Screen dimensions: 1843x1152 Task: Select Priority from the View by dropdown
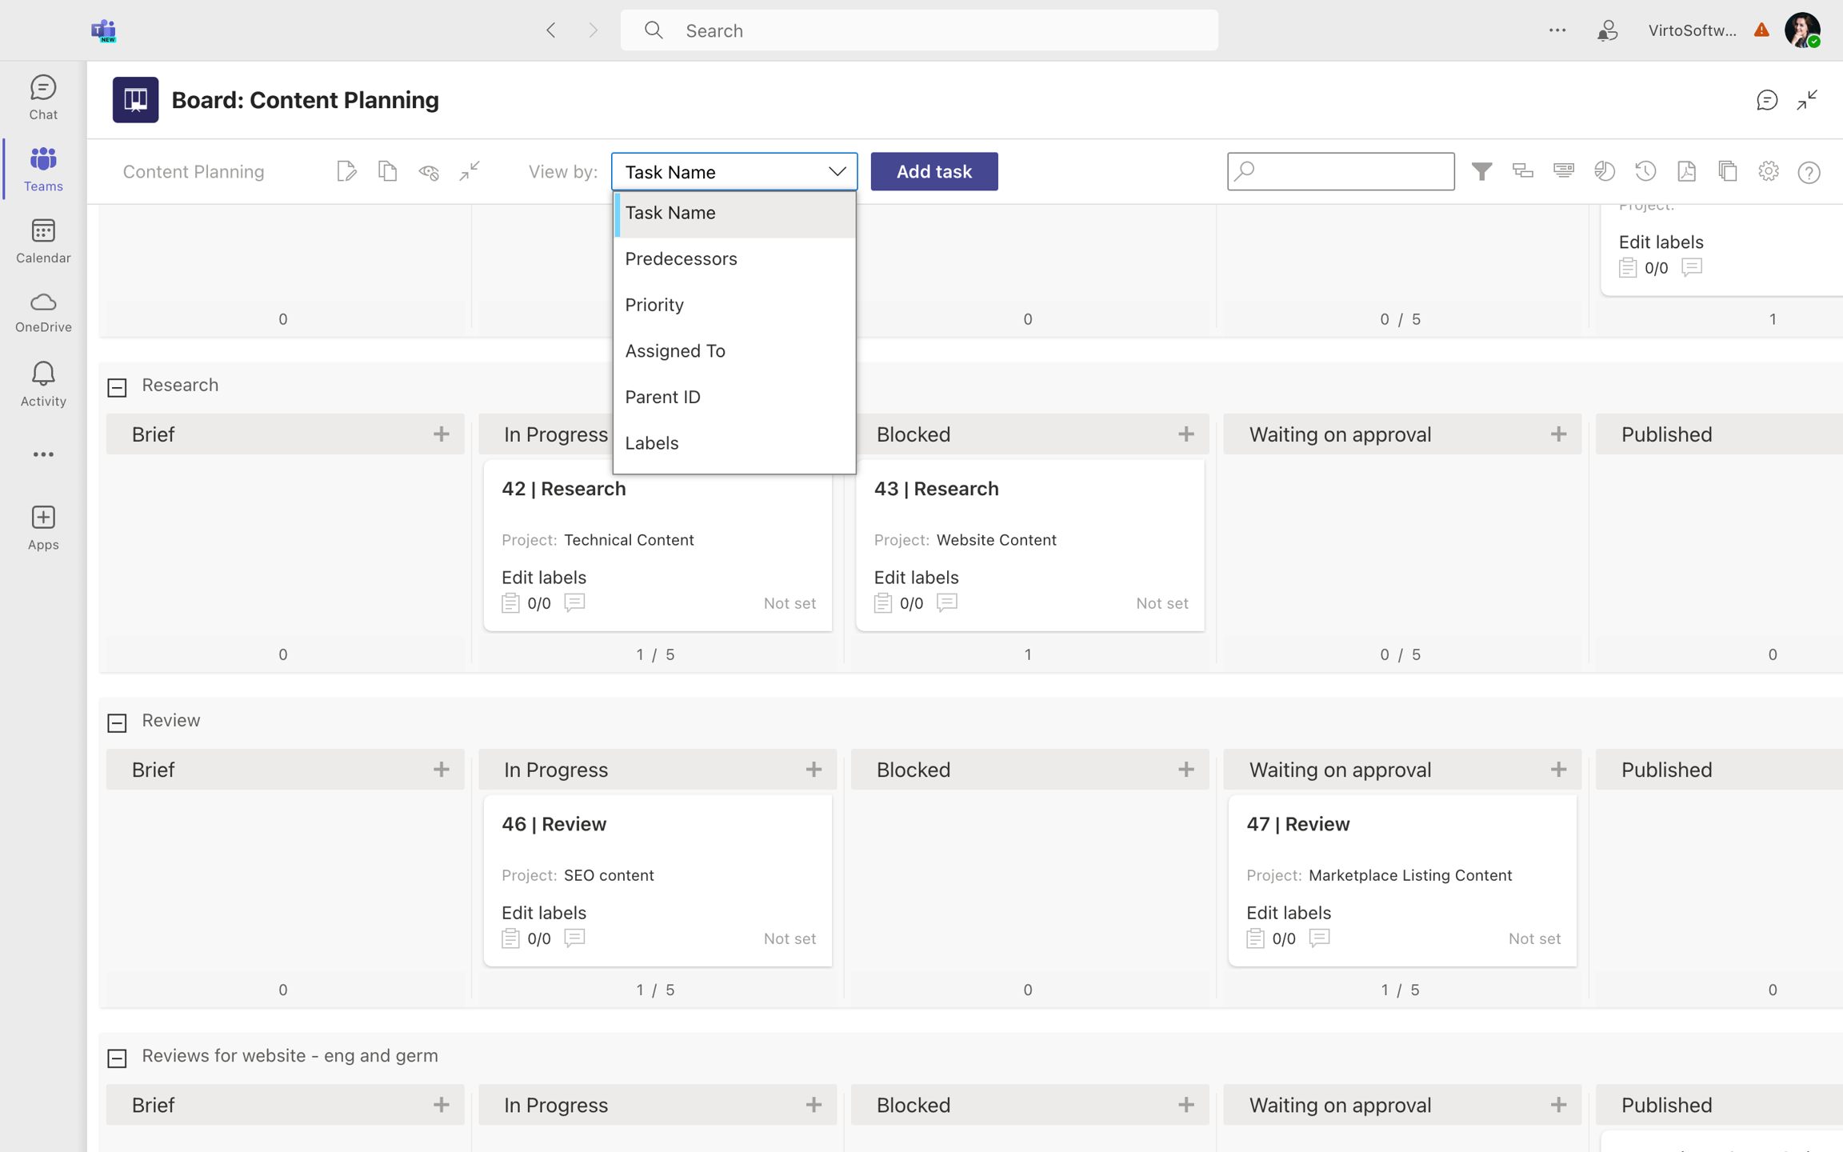point(654,304)
